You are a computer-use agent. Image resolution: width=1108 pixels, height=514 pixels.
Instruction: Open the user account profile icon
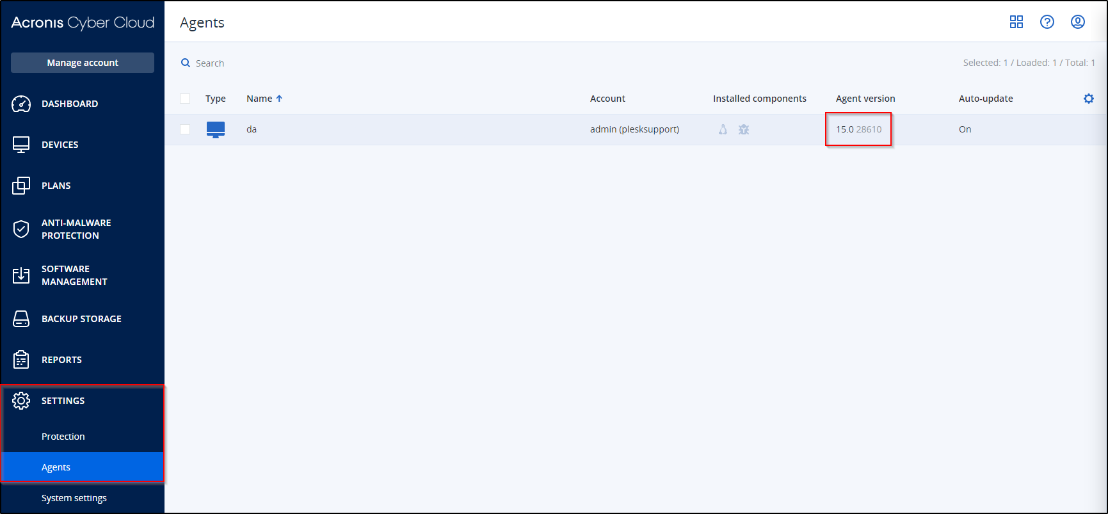[1078, 22]
